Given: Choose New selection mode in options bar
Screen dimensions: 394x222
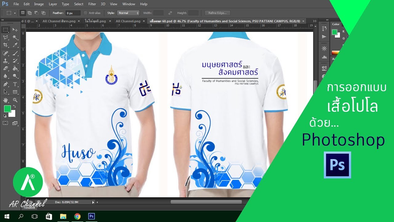Looking at the screenshot, I should [22, 13].
